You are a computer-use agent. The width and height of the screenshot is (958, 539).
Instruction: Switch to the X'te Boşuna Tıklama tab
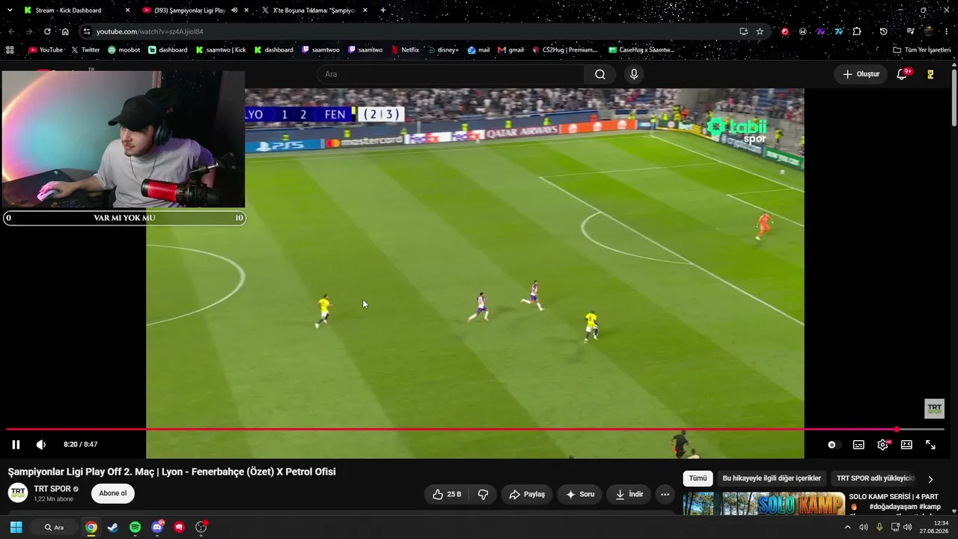tap(314, 10)
